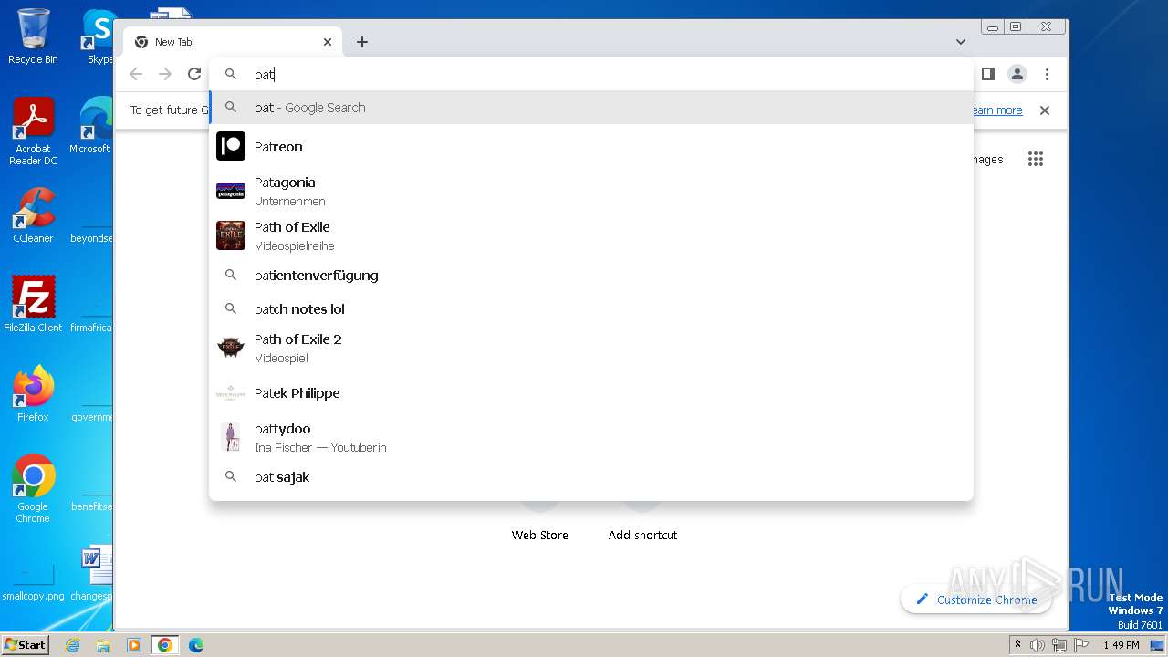Choose the Patreon suggestion
This screenshot has height=657, width=1168.
click(591, 146)
